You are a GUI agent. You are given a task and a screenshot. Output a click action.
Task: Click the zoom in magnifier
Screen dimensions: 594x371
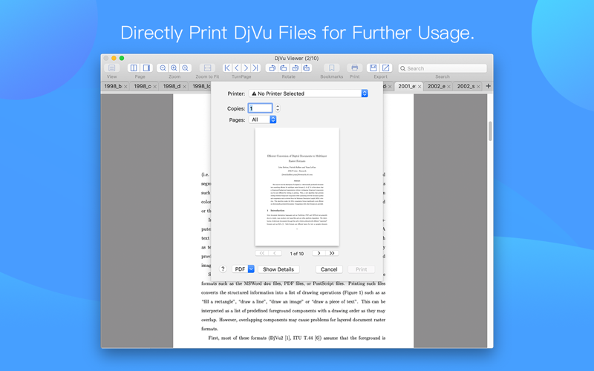[174, 68]
